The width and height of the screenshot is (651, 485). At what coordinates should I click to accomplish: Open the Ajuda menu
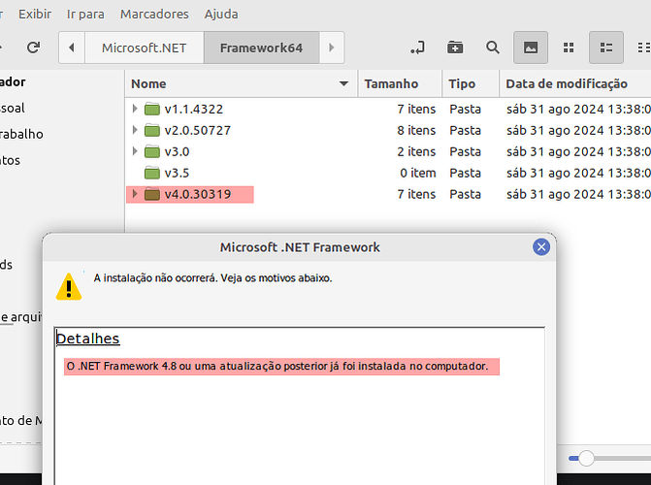(221, 15)
